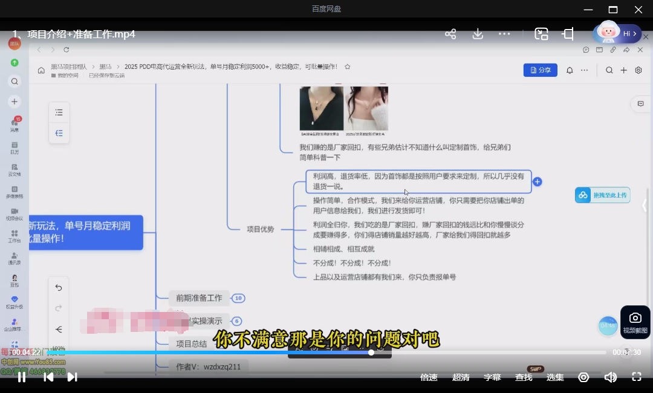The image size is (653, 393).
Task: Seek using the video progress bar handle
Action: pyautogui.click(x=371, y=352)
